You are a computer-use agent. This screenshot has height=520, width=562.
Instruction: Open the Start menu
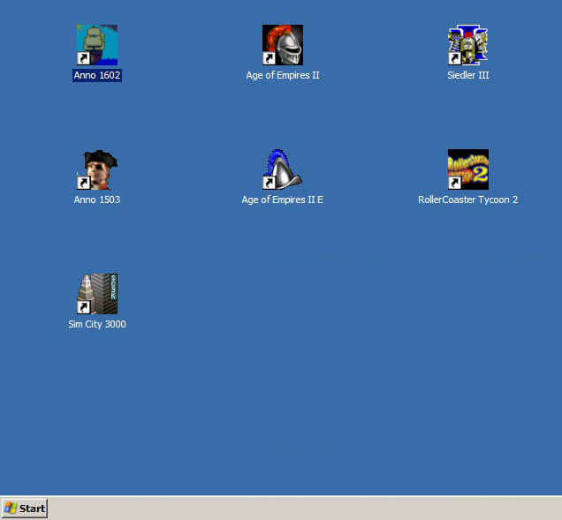pyautogui.click(x=25, y=508)
